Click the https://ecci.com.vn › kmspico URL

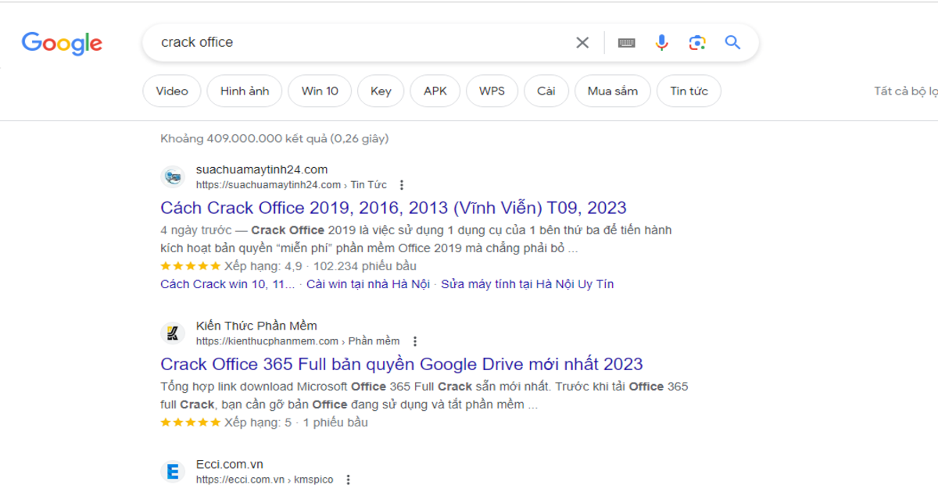click(x=264, y=480)
